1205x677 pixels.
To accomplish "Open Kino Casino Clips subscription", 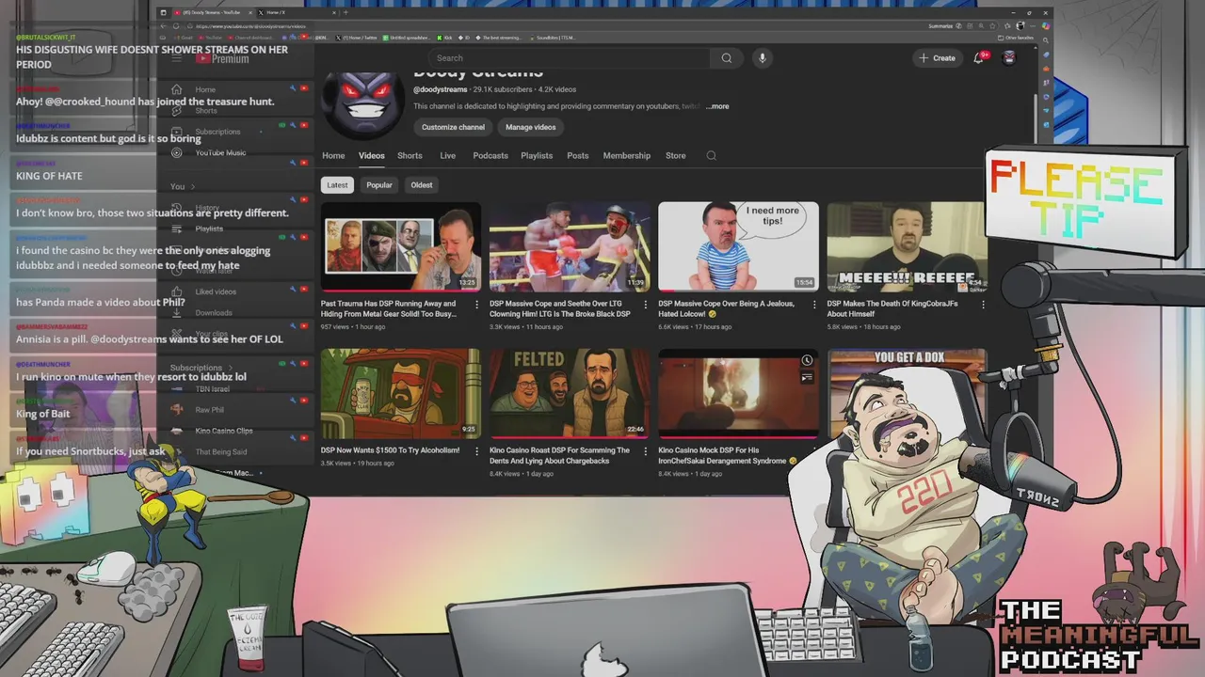I will (x=224, y=431).
